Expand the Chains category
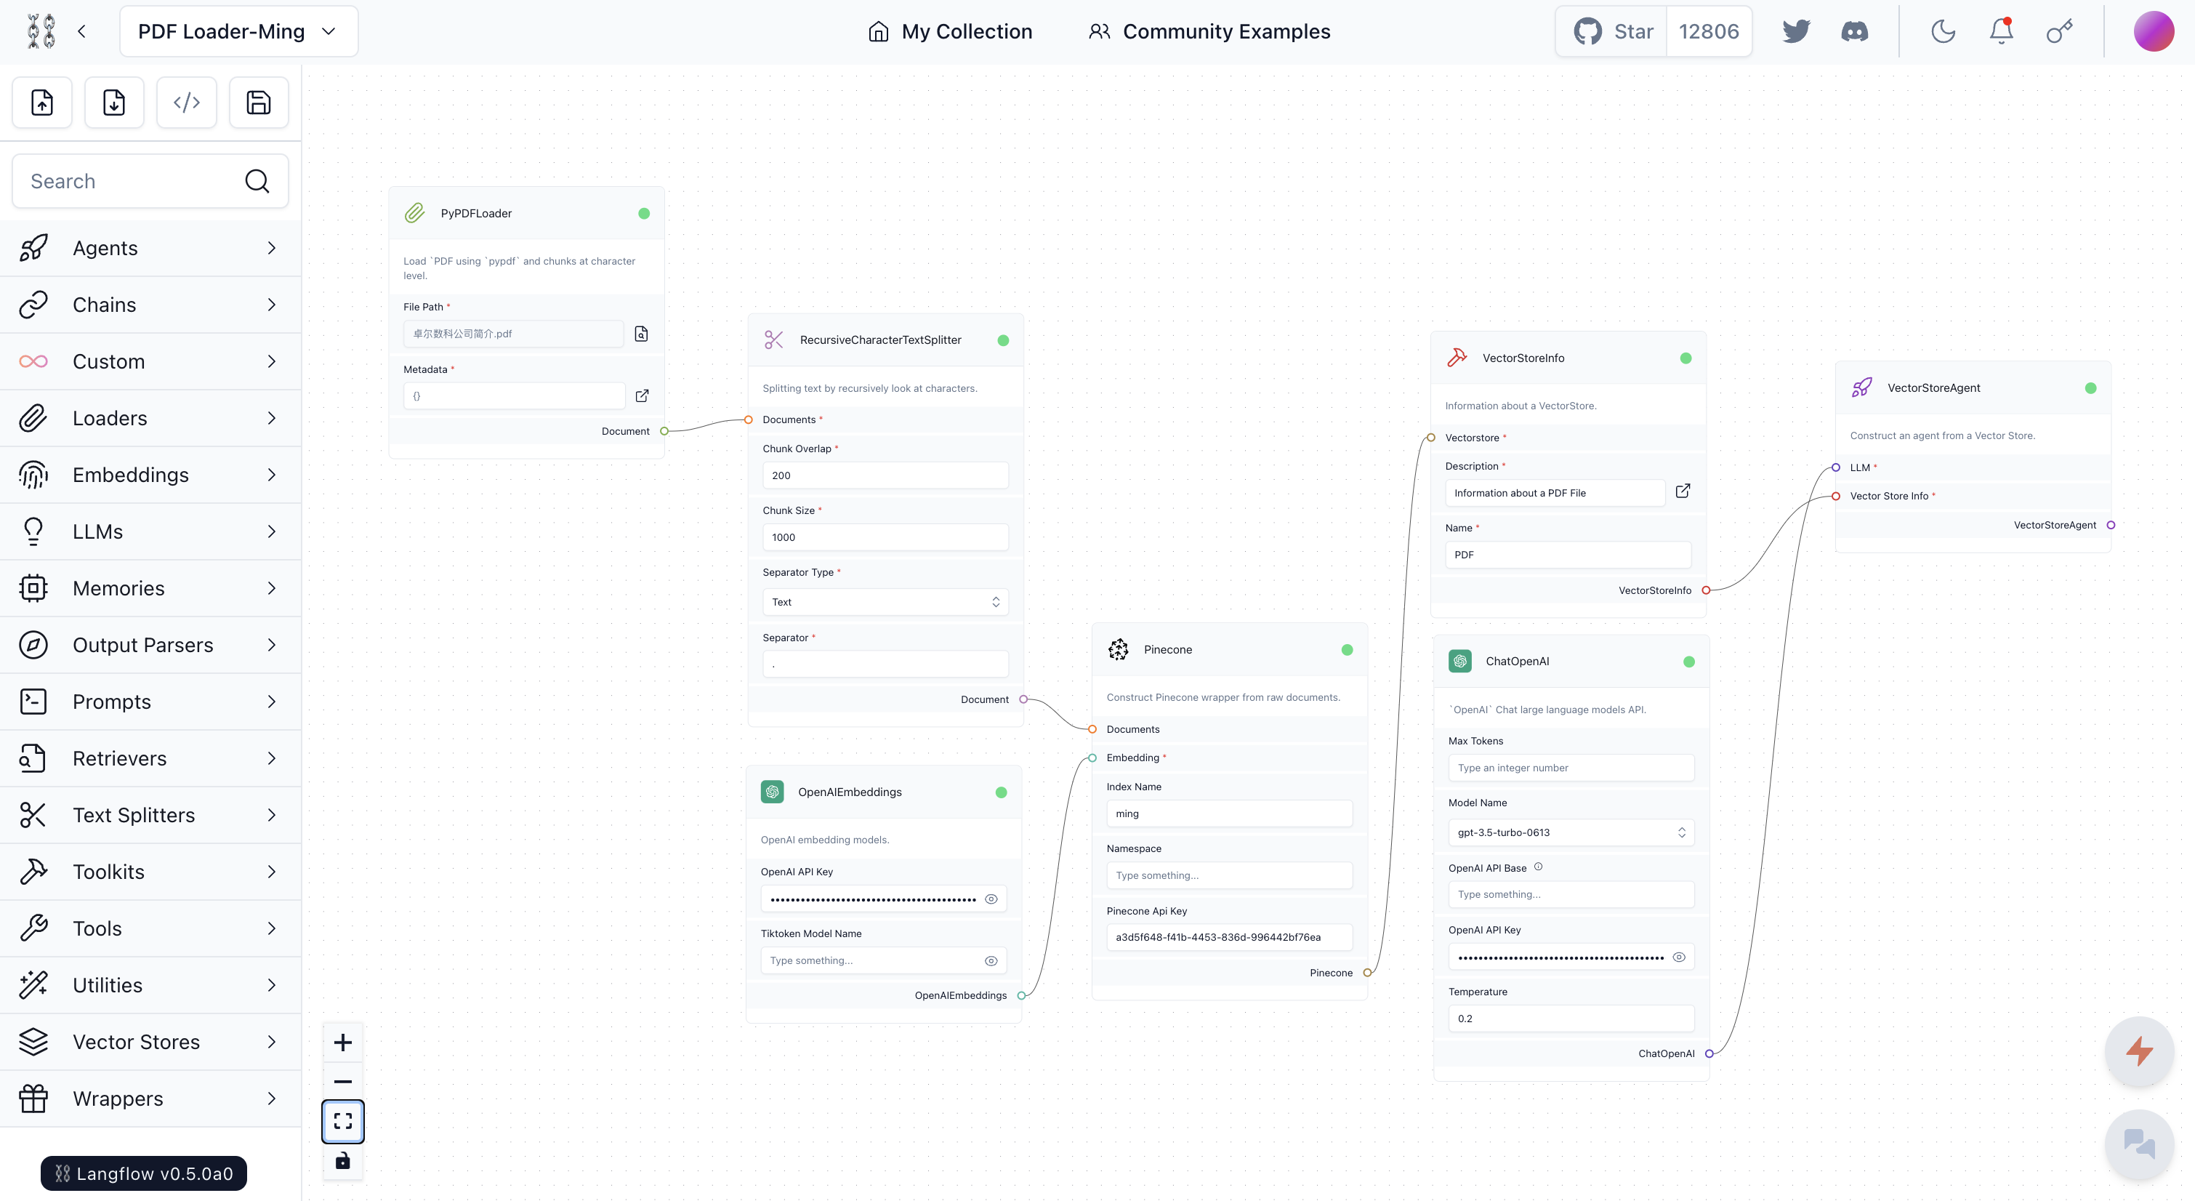The height and width of the screenshot is (1201, 2195). (150, 305)
